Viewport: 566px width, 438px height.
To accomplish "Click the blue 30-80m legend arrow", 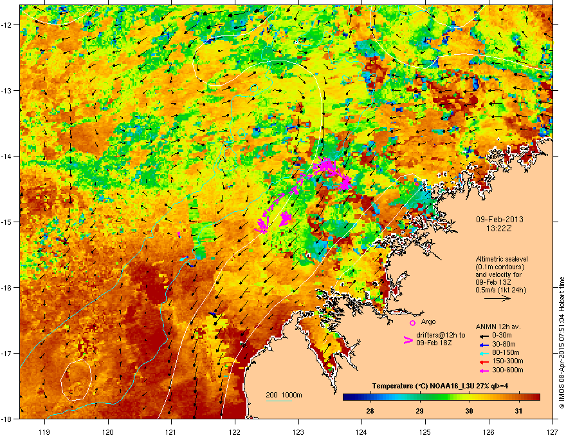I will click(x=483, y=345).
